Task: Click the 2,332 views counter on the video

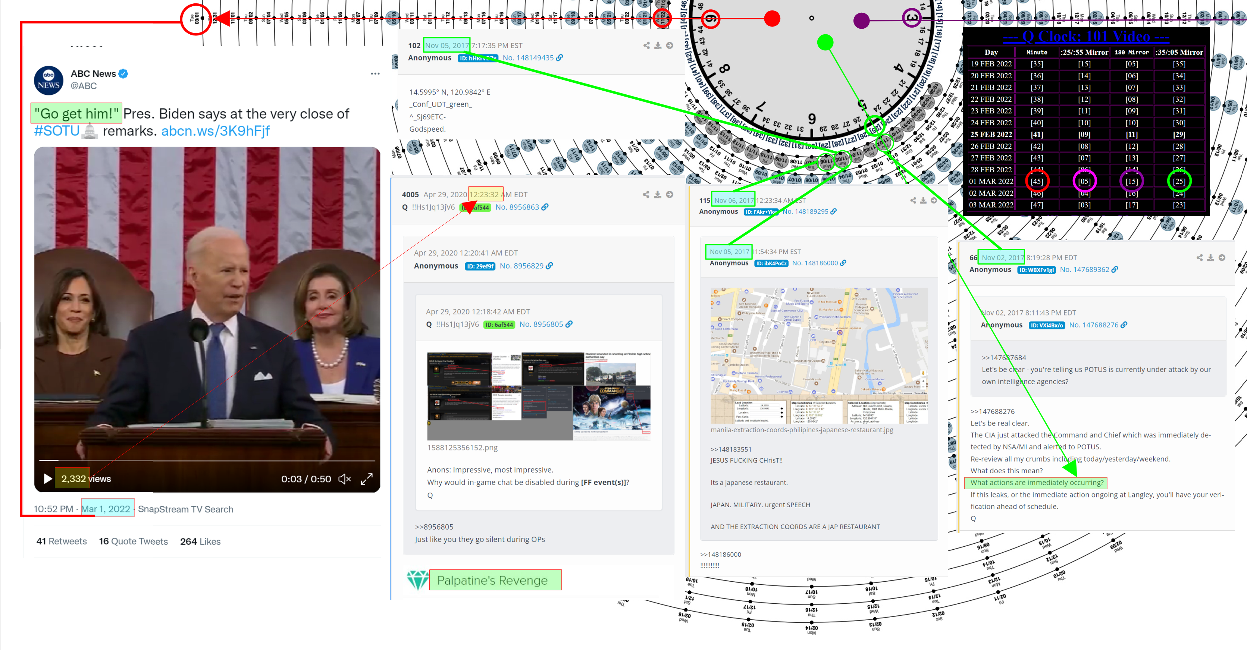Action: pyautogui.click(x=86, y=479)
